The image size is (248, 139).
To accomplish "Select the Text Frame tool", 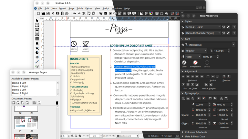I will 37,25.
